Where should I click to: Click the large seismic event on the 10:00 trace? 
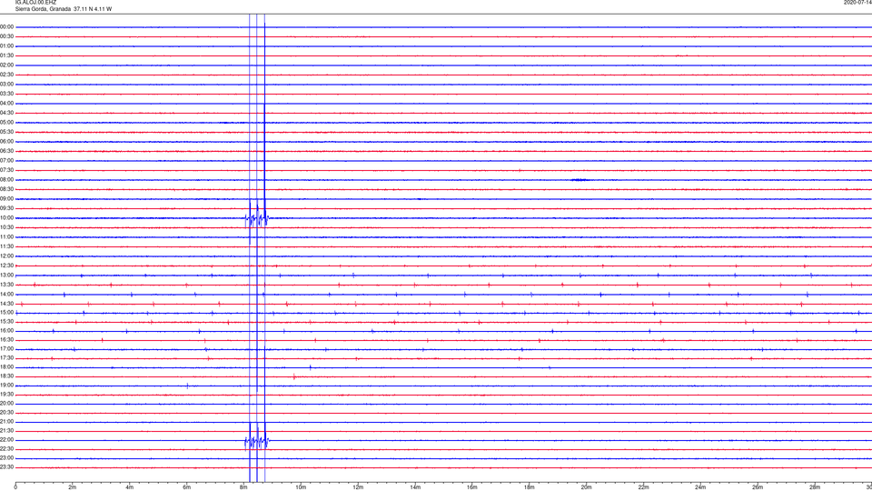coord(257,218)
